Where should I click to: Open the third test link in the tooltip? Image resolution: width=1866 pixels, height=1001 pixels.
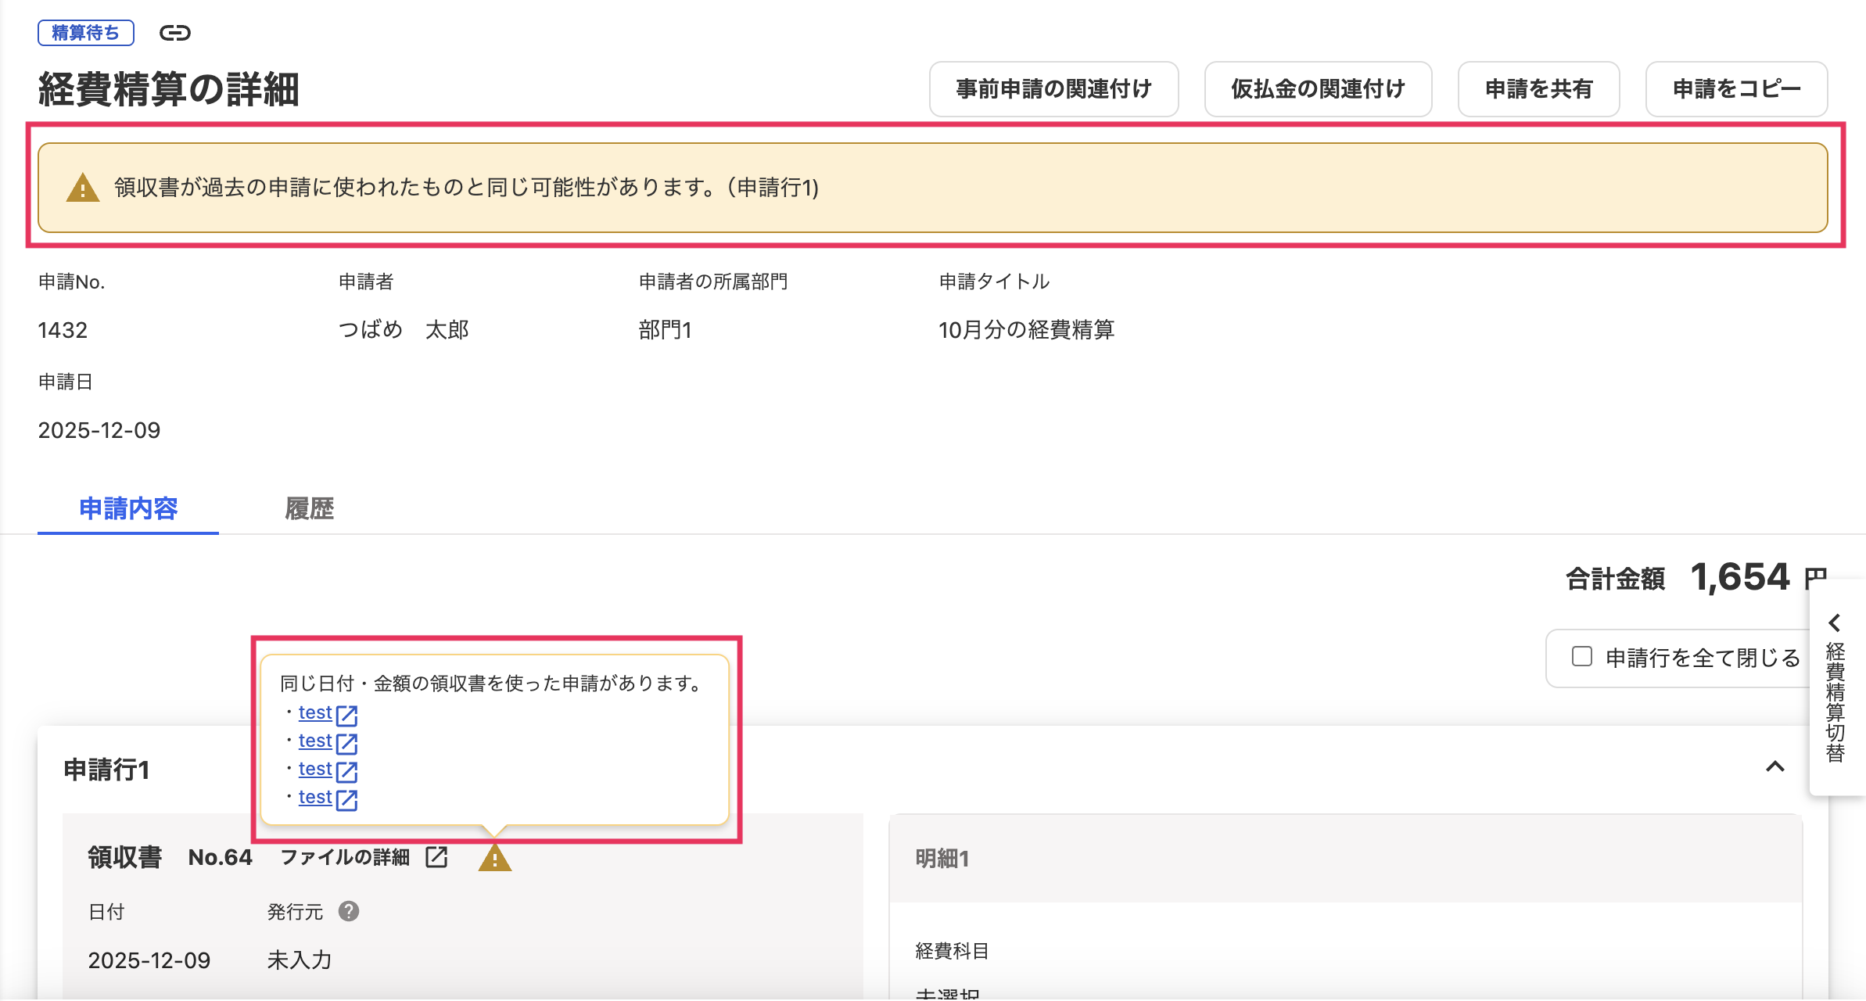315,769
